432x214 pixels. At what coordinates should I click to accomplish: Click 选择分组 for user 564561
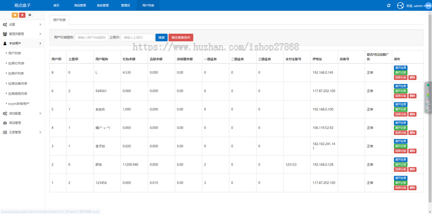(400, 96)
